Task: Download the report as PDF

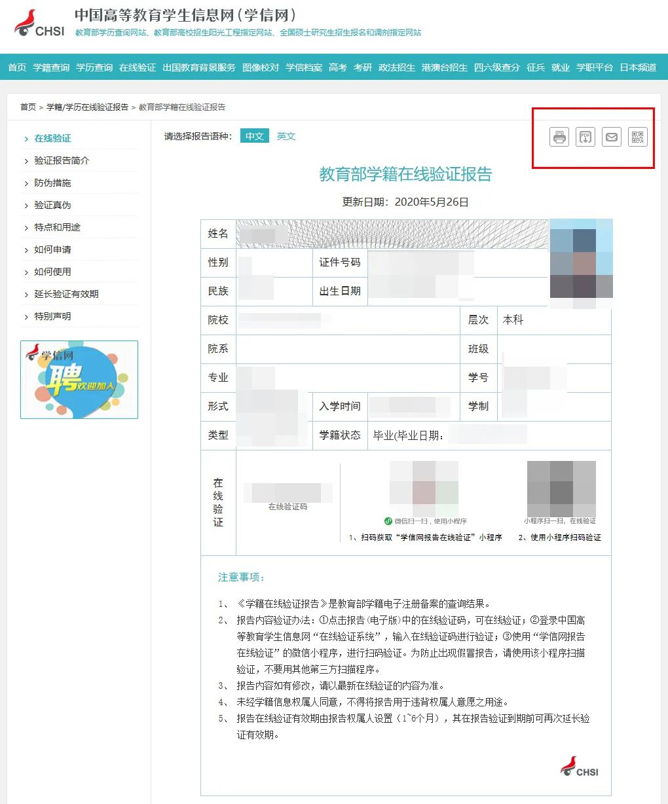Action: click(585, 137)
